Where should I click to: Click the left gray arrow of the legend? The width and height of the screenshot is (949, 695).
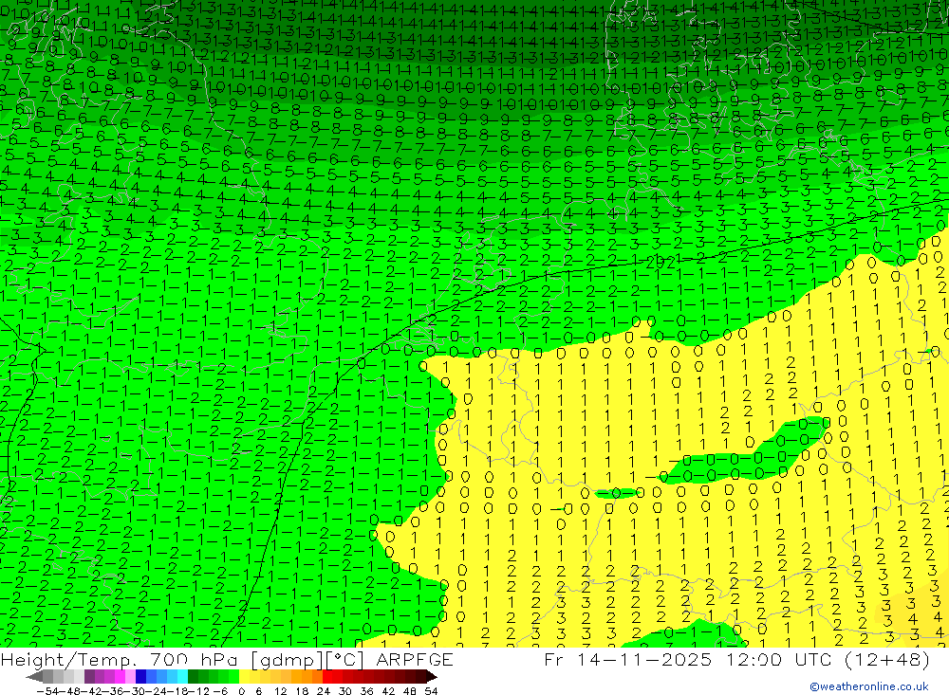click(x=34, y=677)
